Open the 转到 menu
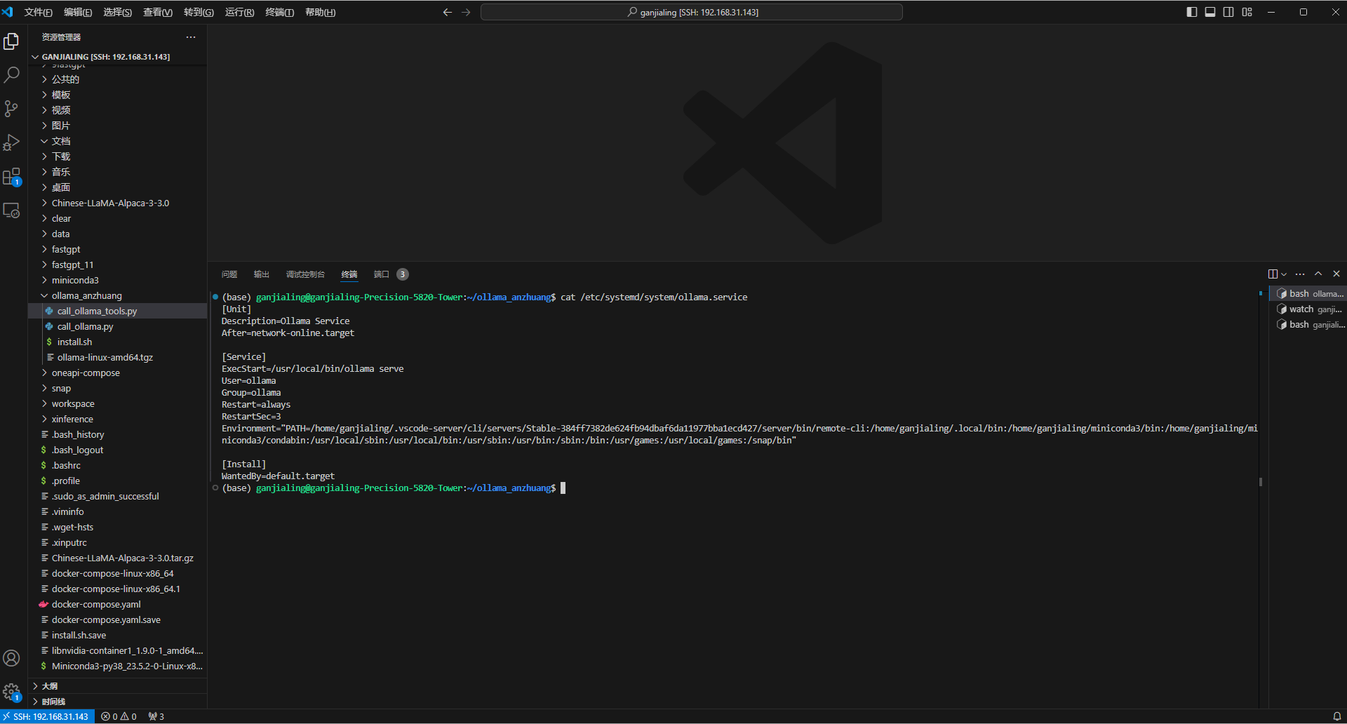1347x724 pixels. 199,12
